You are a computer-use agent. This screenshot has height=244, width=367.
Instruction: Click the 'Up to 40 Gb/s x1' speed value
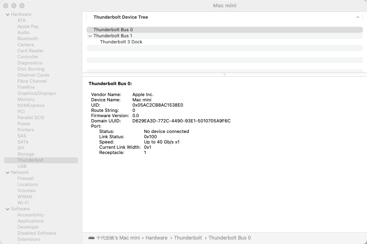[161, 142]
